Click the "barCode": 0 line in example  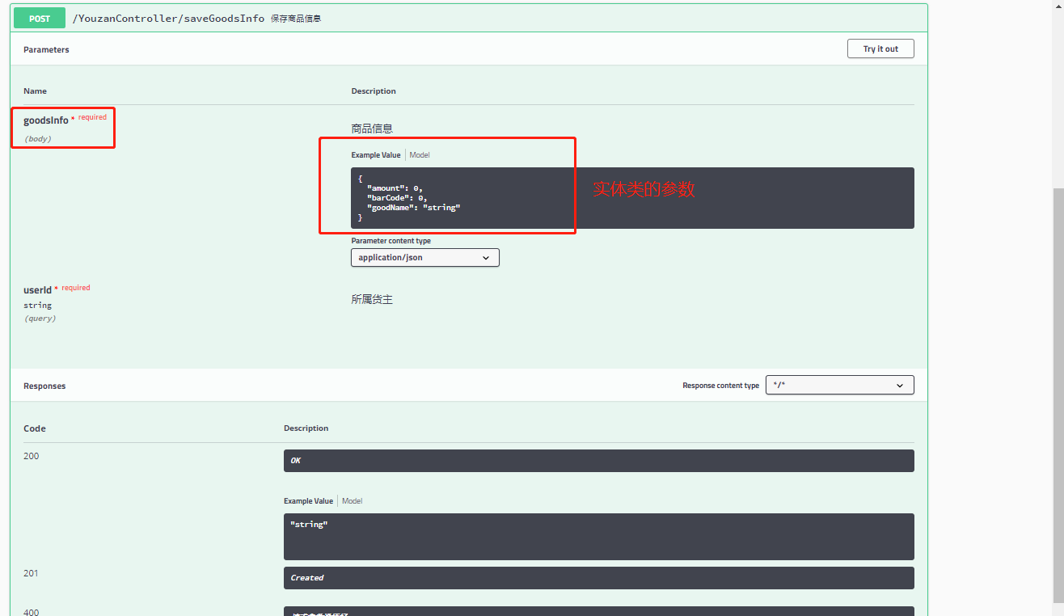(x=397, y=198)
